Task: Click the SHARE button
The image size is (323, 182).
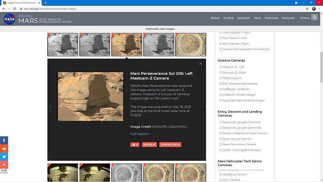Action: [150, 144]
